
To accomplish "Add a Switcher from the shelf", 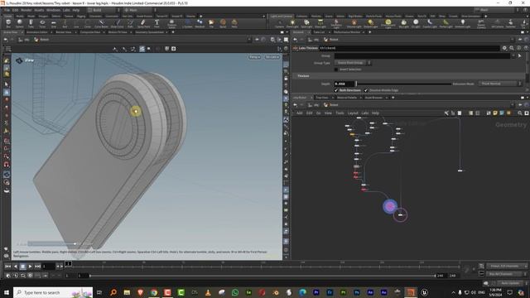I will pyautogui.click(x=510, y=23).
